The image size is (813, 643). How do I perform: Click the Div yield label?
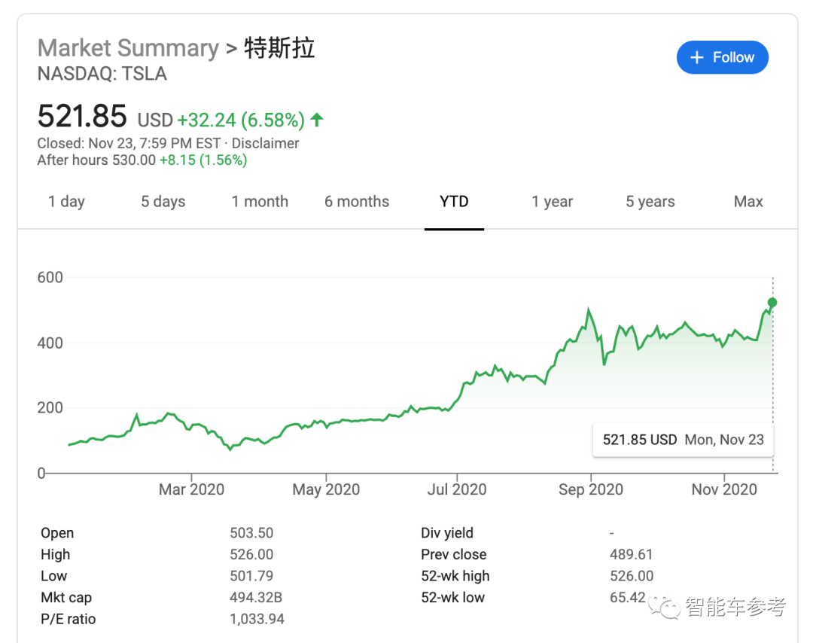point(447,533)
